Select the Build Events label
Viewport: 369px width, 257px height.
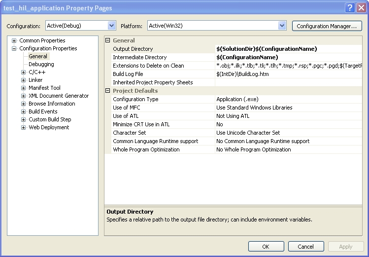point(43,111)
